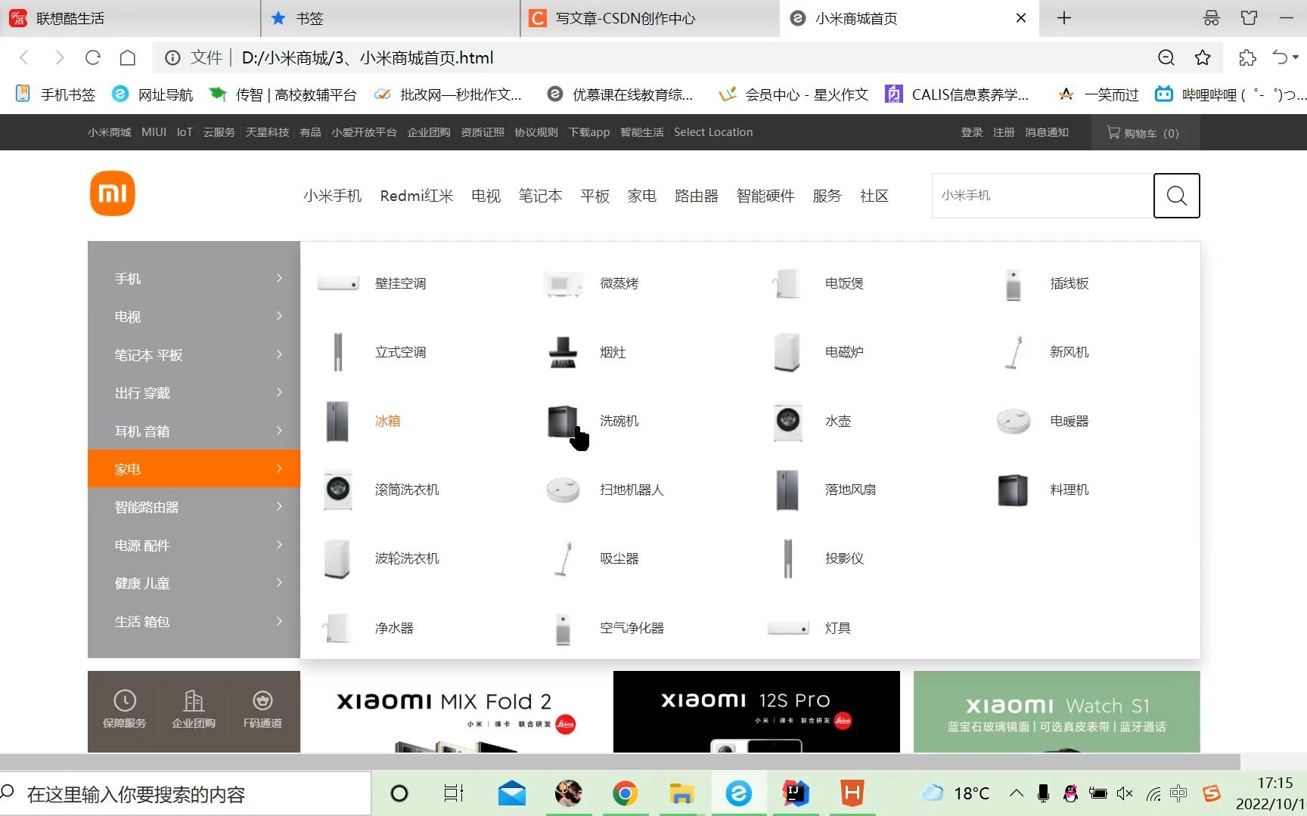Click inside the 小米手机 search field
1307x816 pixels.
pyautogui.click(x=1042, y=196)
